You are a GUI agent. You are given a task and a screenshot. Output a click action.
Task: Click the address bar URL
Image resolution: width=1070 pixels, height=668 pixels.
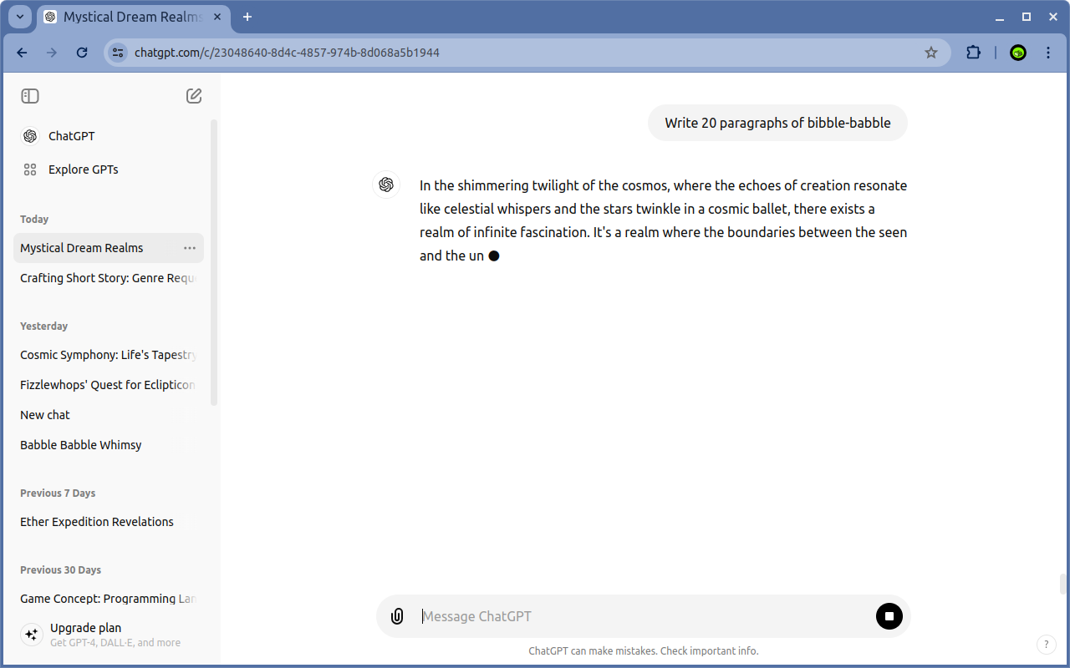[287, 53]
